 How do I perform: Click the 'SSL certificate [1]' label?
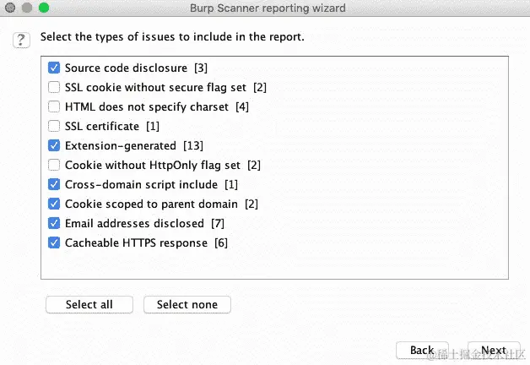click(112, 127)
